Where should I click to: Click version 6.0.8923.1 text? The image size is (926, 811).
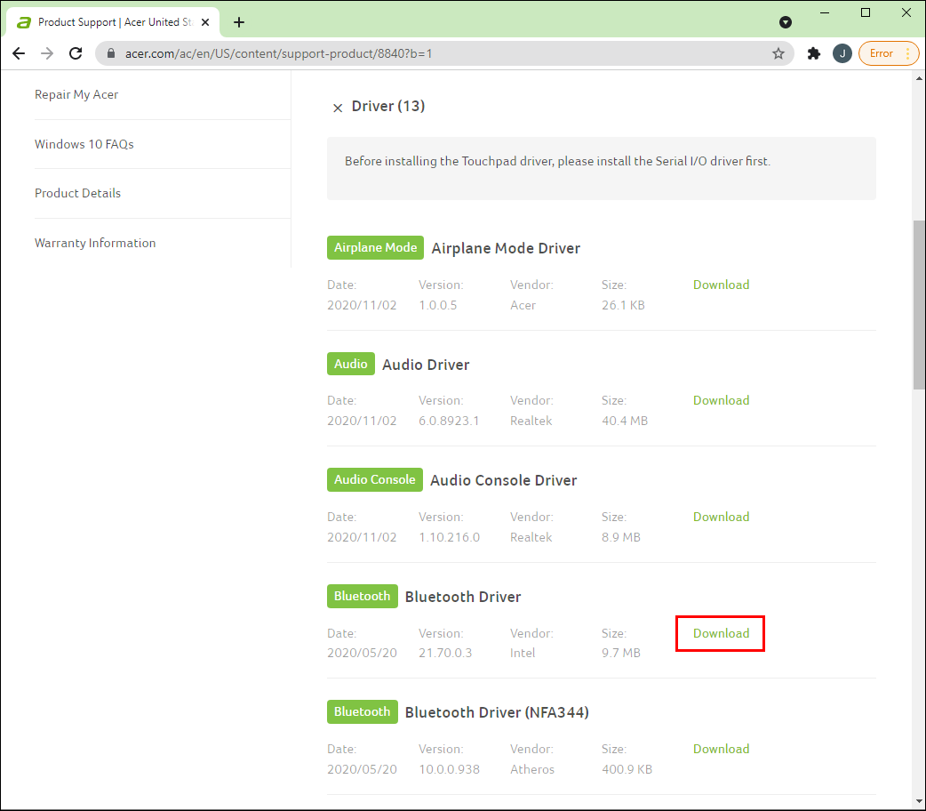tap(449, 421)
